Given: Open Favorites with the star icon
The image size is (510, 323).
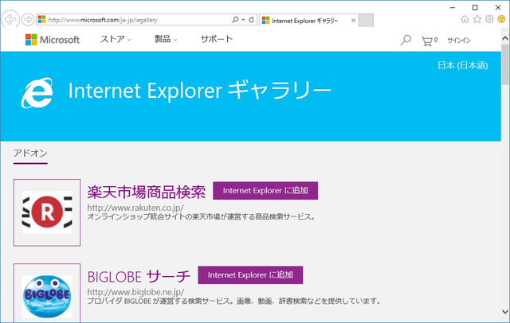Looking at the screenshot, I should pos(477,19).
